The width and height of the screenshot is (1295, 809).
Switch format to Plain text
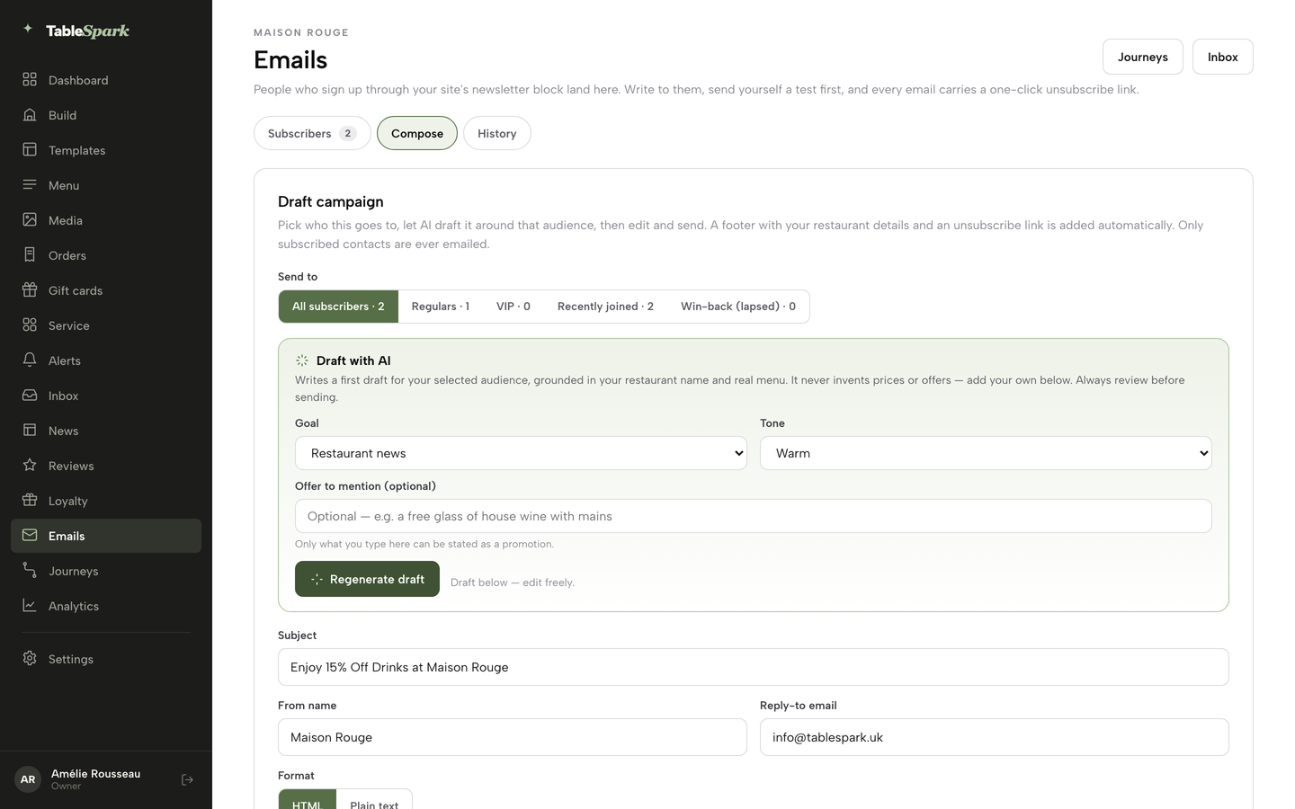(374, 799)
